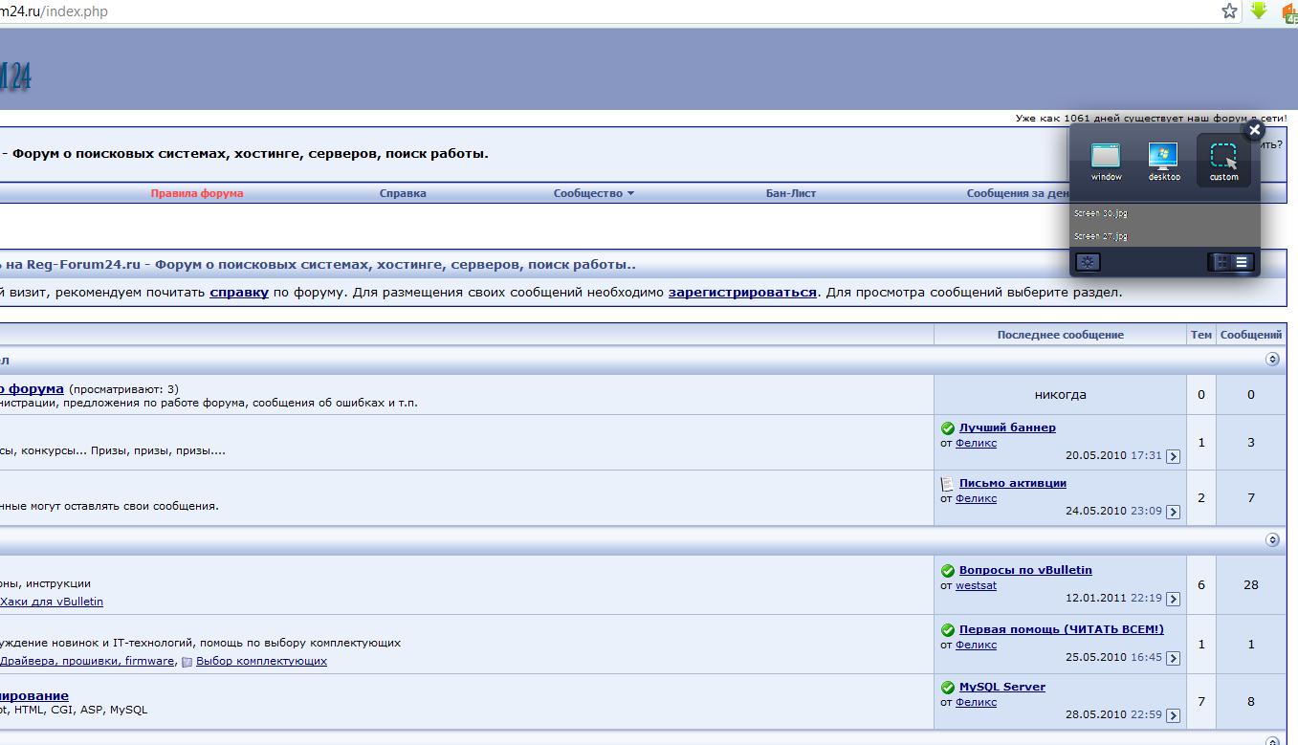Open Правила форума in the navigation bar
Viewport: 1298px width, 745px height.
coord(197,193)
